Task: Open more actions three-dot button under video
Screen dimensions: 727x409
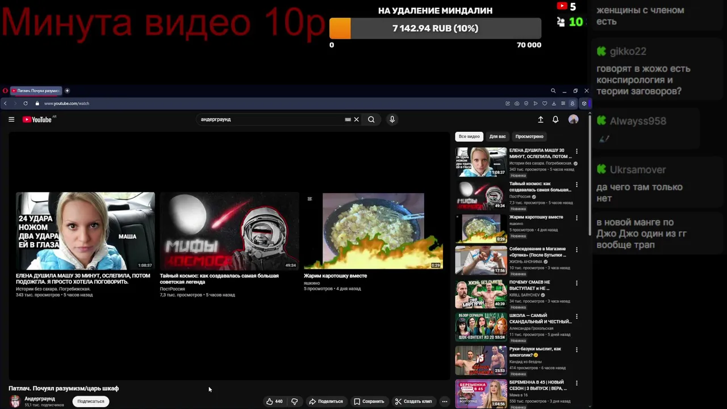Action: pyautogui.click(x=445, y=401)
